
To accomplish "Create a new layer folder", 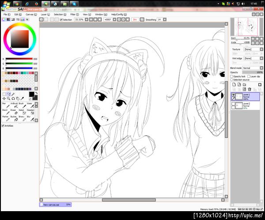I will (x=244, y=84).
